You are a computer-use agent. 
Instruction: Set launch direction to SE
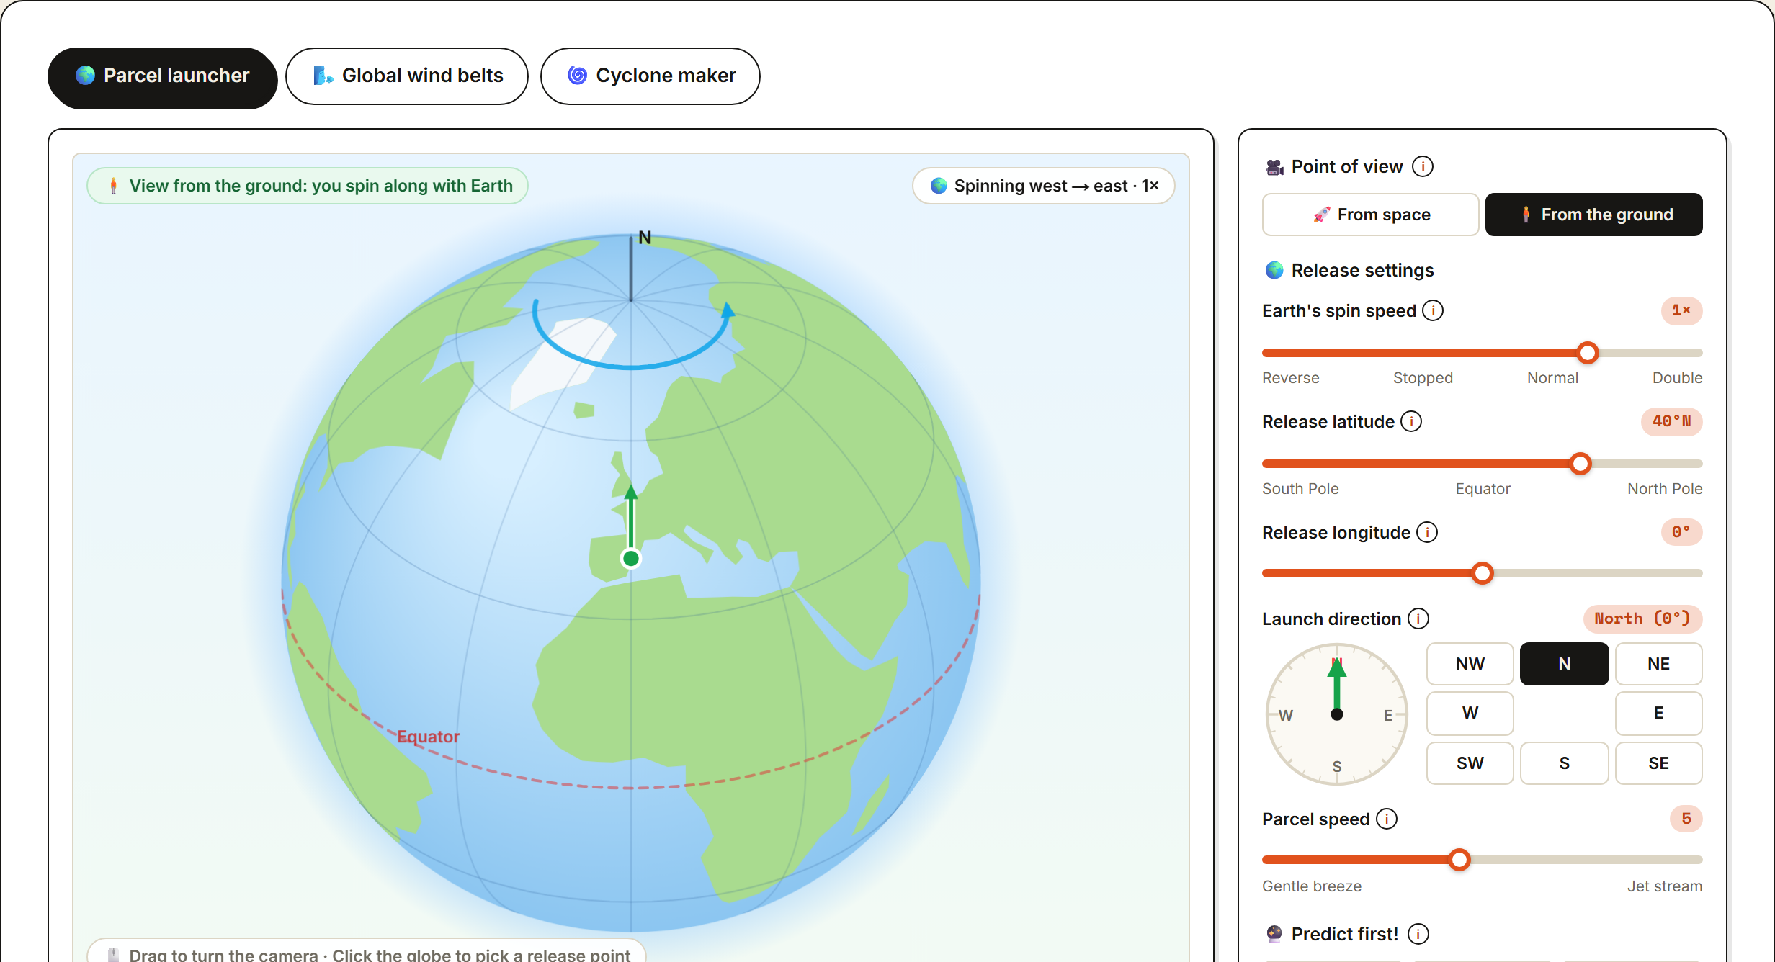pos(1658,763)
